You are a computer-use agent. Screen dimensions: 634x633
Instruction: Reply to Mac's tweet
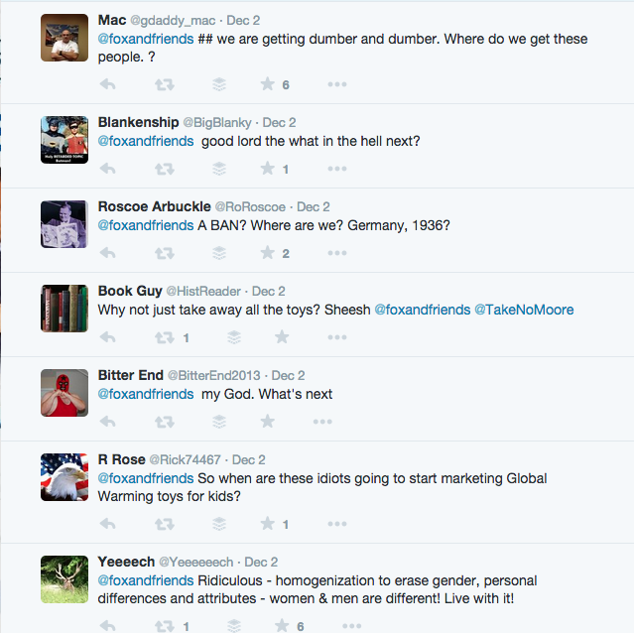tap(108, 84)
